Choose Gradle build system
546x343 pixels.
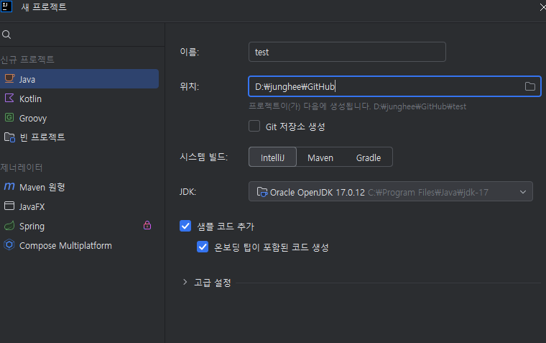369,157
